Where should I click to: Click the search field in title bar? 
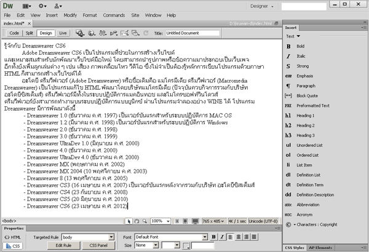[x=304, y=6]
